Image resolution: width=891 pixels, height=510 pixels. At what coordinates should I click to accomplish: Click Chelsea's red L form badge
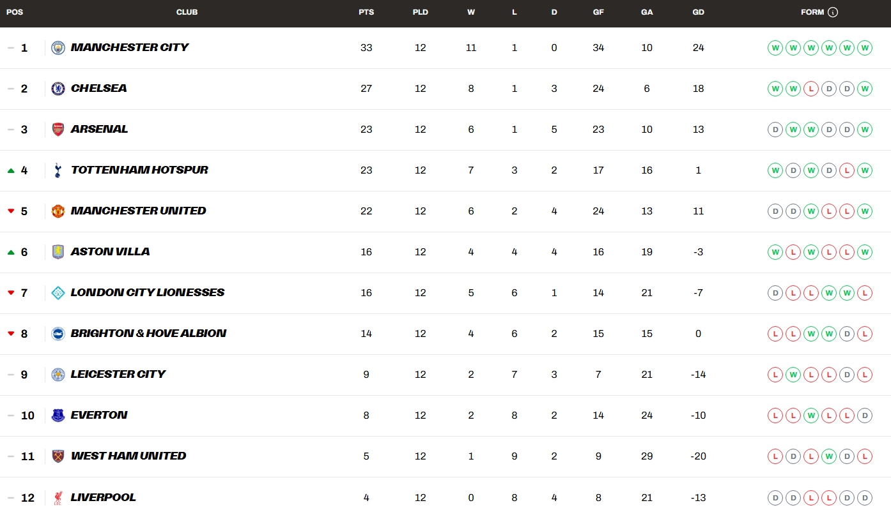(810, 89)
